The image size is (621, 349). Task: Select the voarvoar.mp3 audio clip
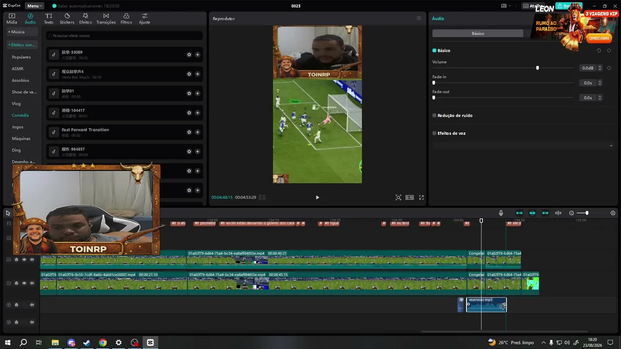point(486,304)
